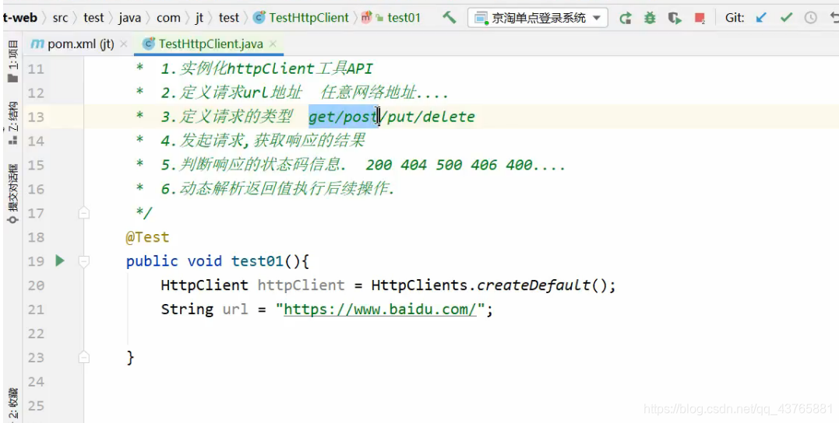This screenshot has height=423, width=839.
Task: Click the HttpClients class name
Action: tap(419, 285)
